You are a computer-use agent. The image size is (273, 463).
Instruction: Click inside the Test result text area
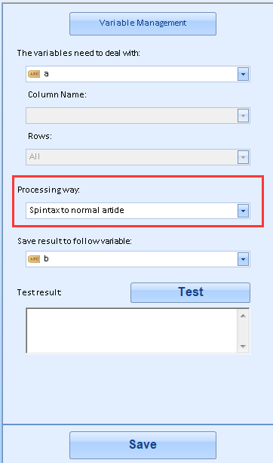tap(131, 330)
